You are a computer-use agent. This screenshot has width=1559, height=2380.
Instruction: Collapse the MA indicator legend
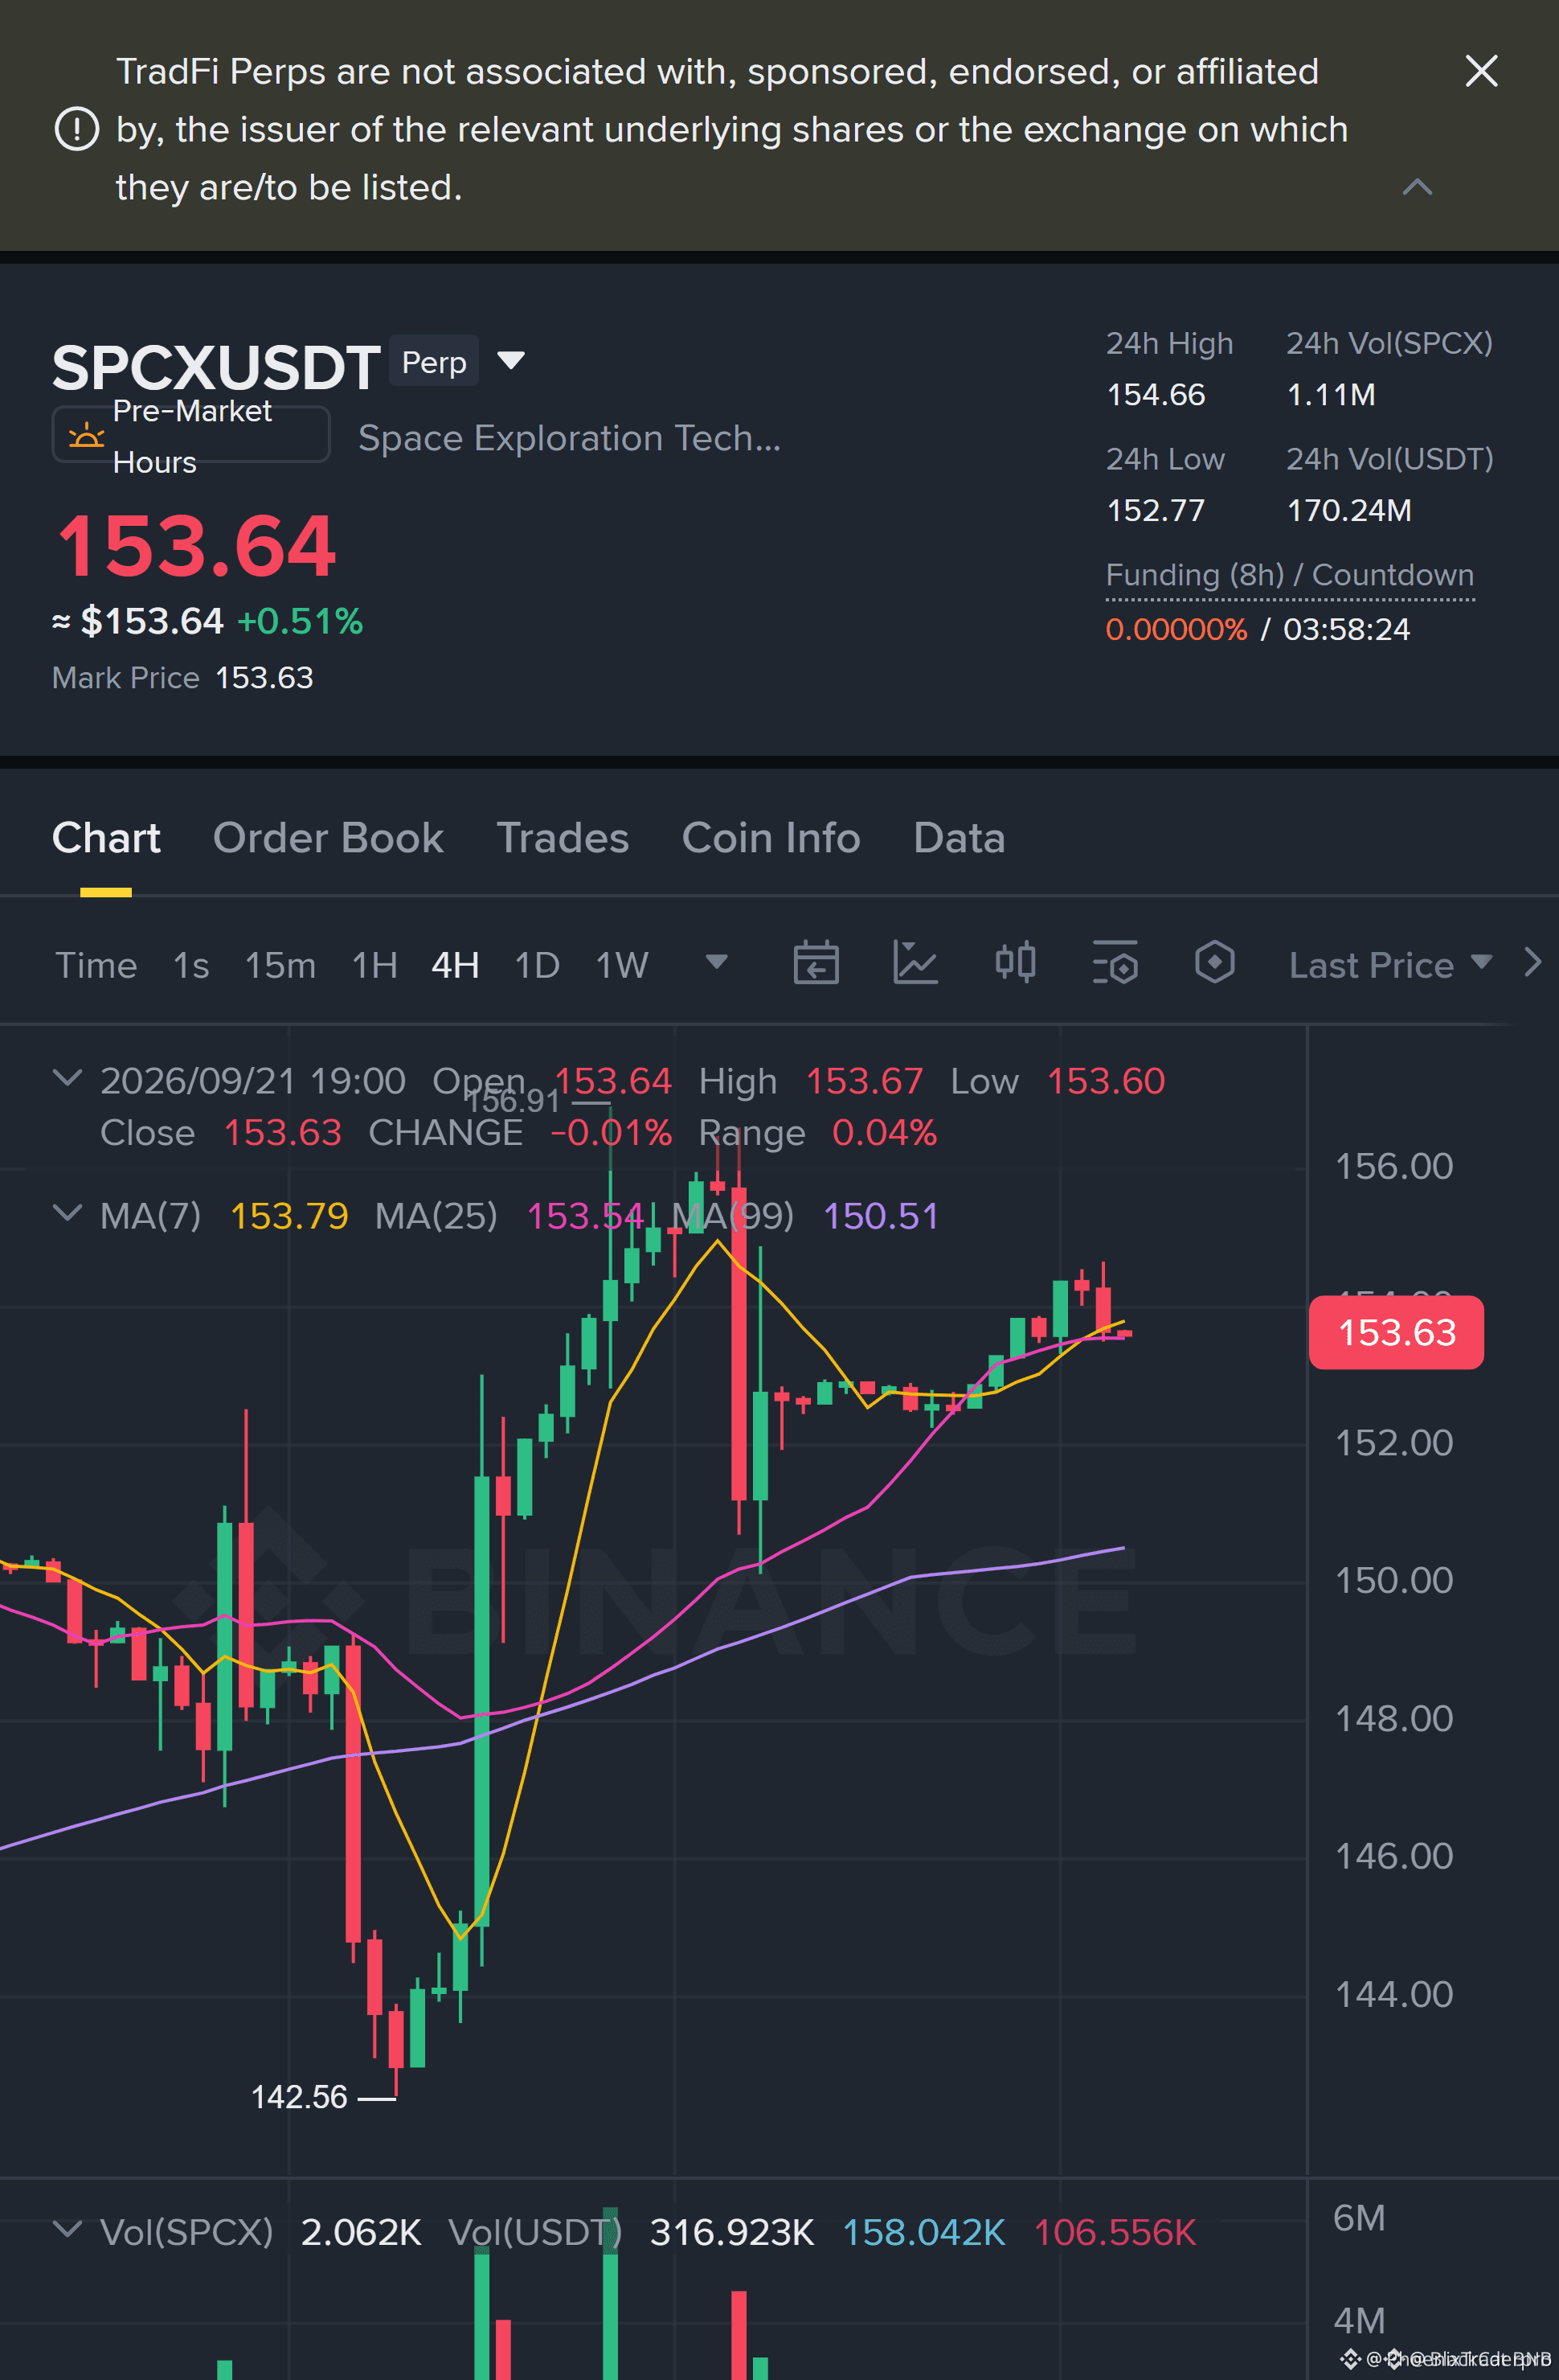tap(67, 1214)
